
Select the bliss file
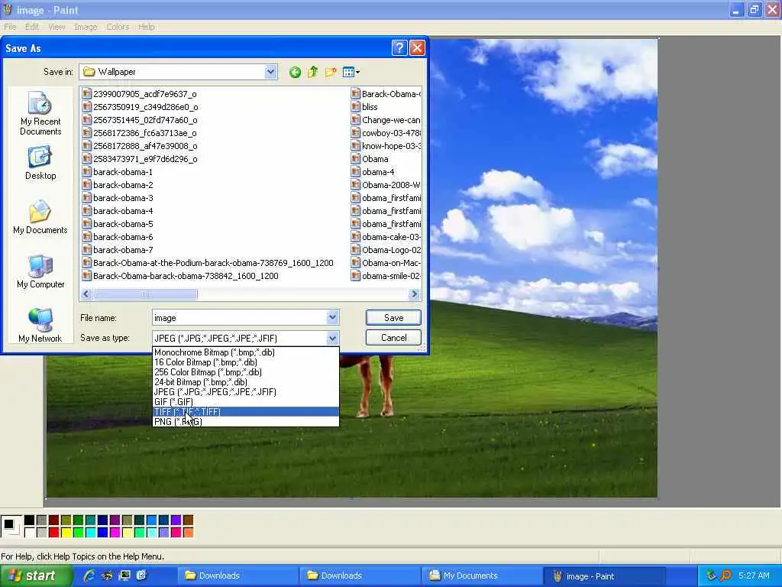(364, 107)
